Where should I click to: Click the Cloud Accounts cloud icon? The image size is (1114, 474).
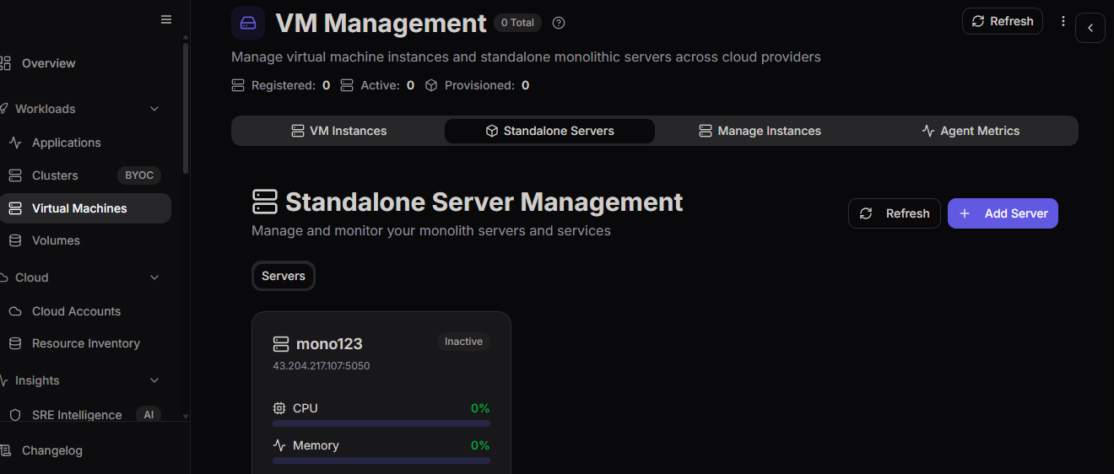point(15,311)
